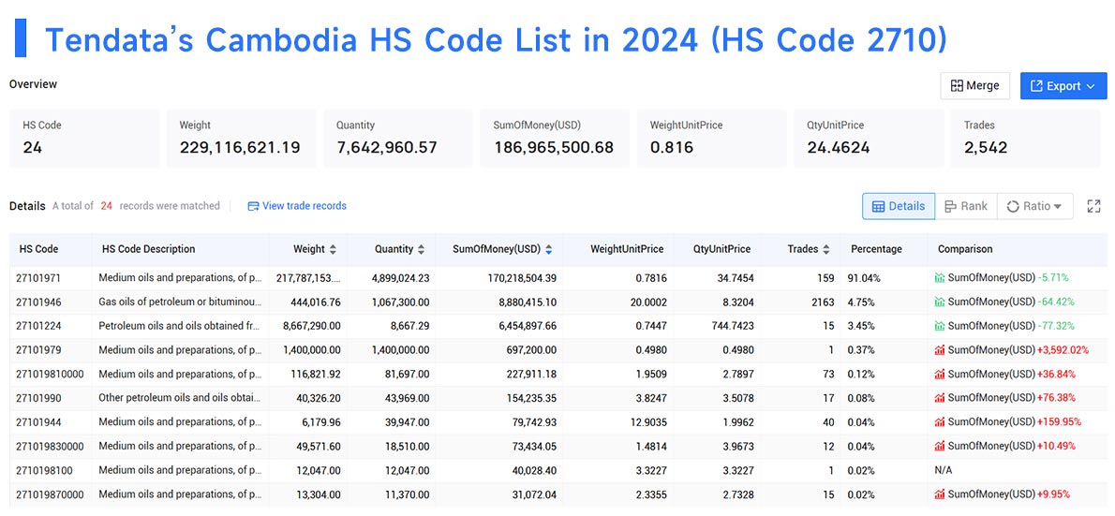Viewport: 1115px width, 516px height.
Task: Click weight value 8,667,290.00
Action: (x=311, y=326)
